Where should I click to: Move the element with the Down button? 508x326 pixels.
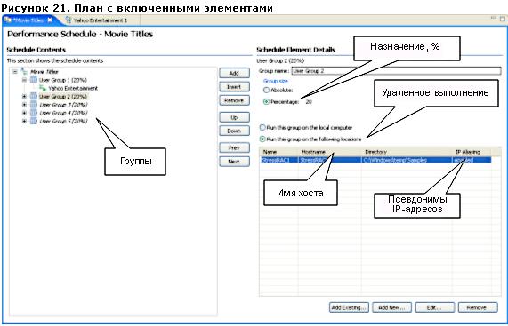tap(234, 131)
